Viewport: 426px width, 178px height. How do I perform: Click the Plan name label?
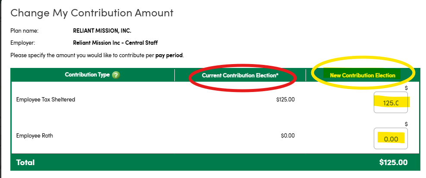[x=25, y=31]
